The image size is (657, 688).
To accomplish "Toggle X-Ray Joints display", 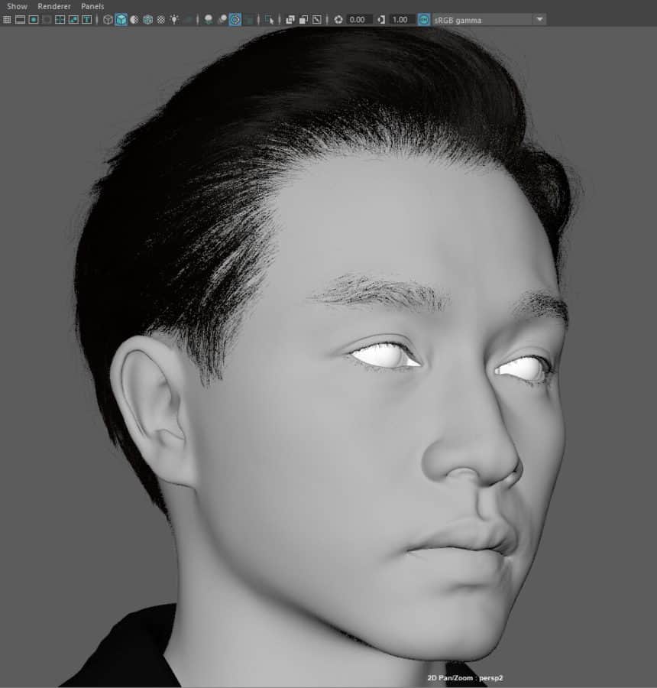I will [316, 20].
